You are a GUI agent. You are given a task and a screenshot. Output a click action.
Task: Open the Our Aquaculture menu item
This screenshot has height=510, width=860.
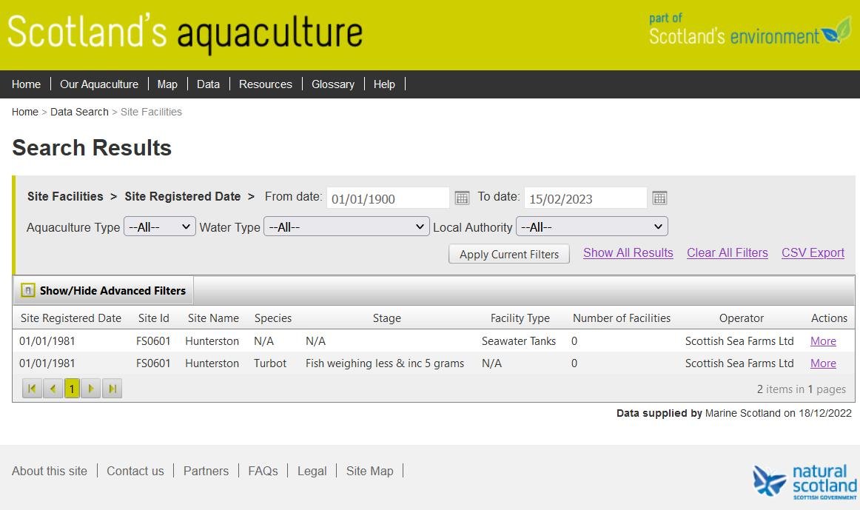[x=99, y=84]
